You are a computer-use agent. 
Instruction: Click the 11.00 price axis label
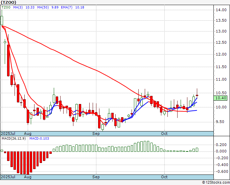click(x=221, y=80)
